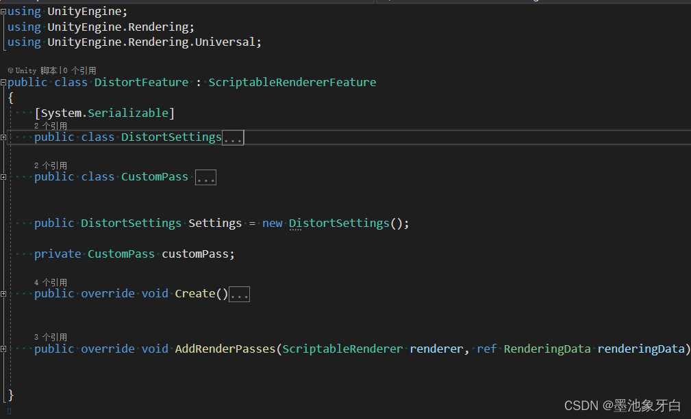This screenshot has width=691, height=419.
Task: Click the collapsed ellipsis box after DistortSettings
Action: (233, 137)
